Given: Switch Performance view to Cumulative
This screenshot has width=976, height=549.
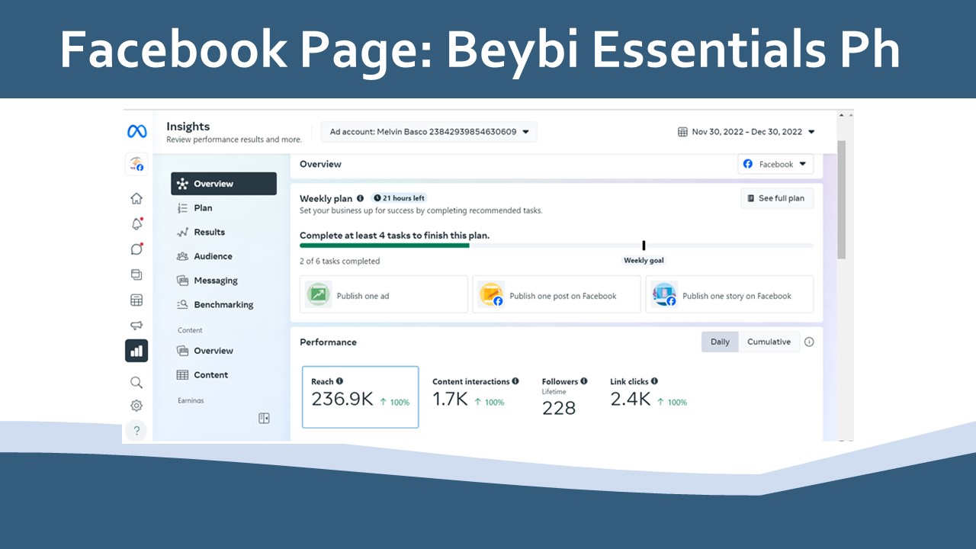Looking at the screenshot, I should click(769, 342).
